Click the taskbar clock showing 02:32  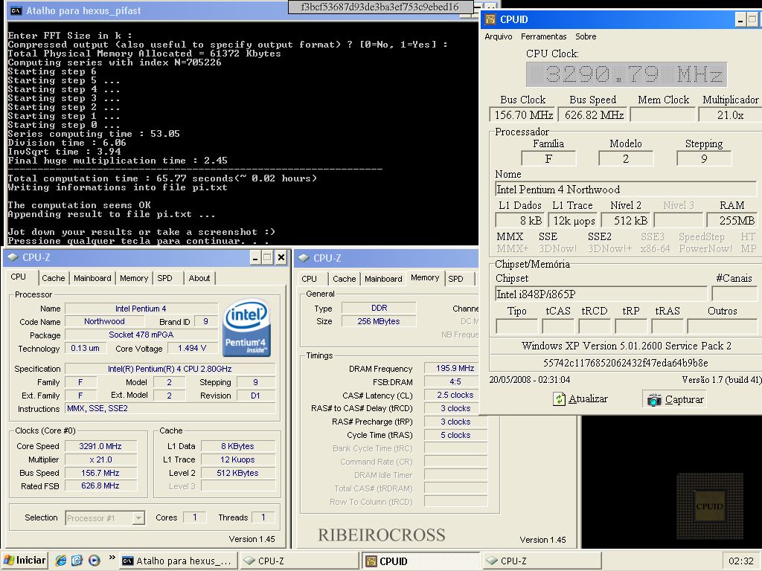click(740, 561)
